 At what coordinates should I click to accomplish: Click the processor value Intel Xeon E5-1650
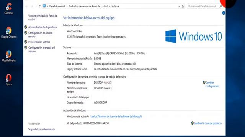coord(119,53)
